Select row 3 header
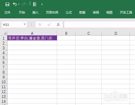Image resolution: width=135 pixels, height=105 pixels. click(x=4, y=48)
